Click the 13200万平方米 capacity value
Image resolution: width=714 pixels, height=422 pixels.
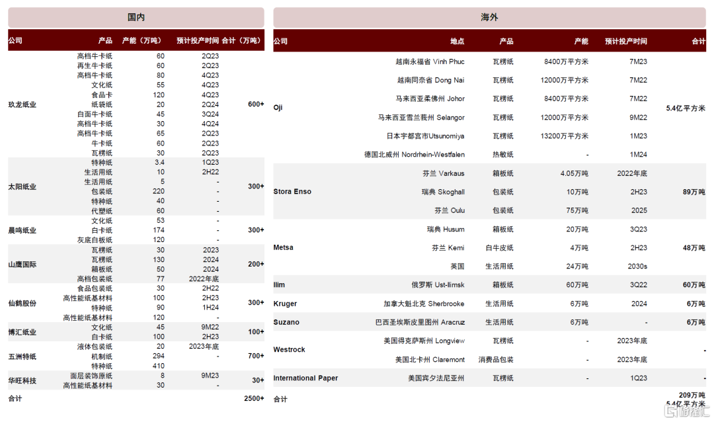(564, 136)
